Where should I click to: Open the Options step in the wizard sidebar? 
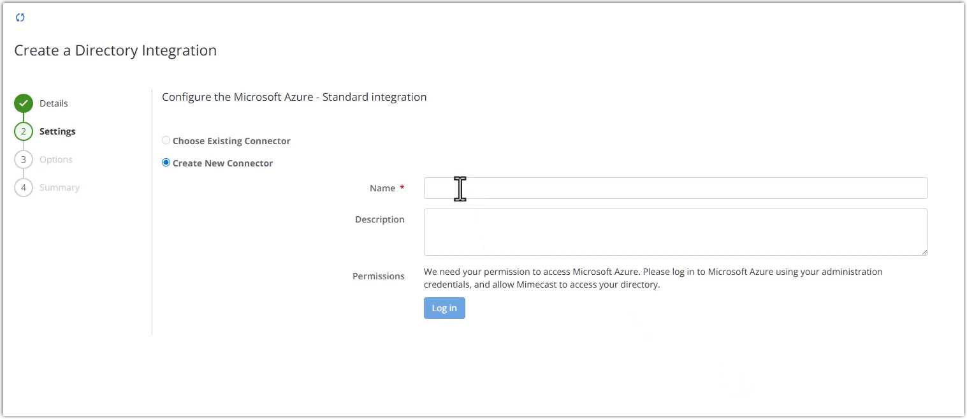pos(56,159)
